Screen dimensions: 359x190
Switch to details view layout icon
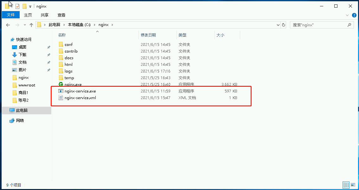pos(346,185)
